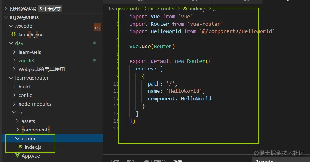
Task: Expand the config folder chevron
Action: (x=14, y=95)
